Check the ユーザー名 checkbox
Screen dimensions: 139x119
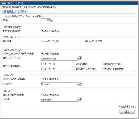(43, 69)
